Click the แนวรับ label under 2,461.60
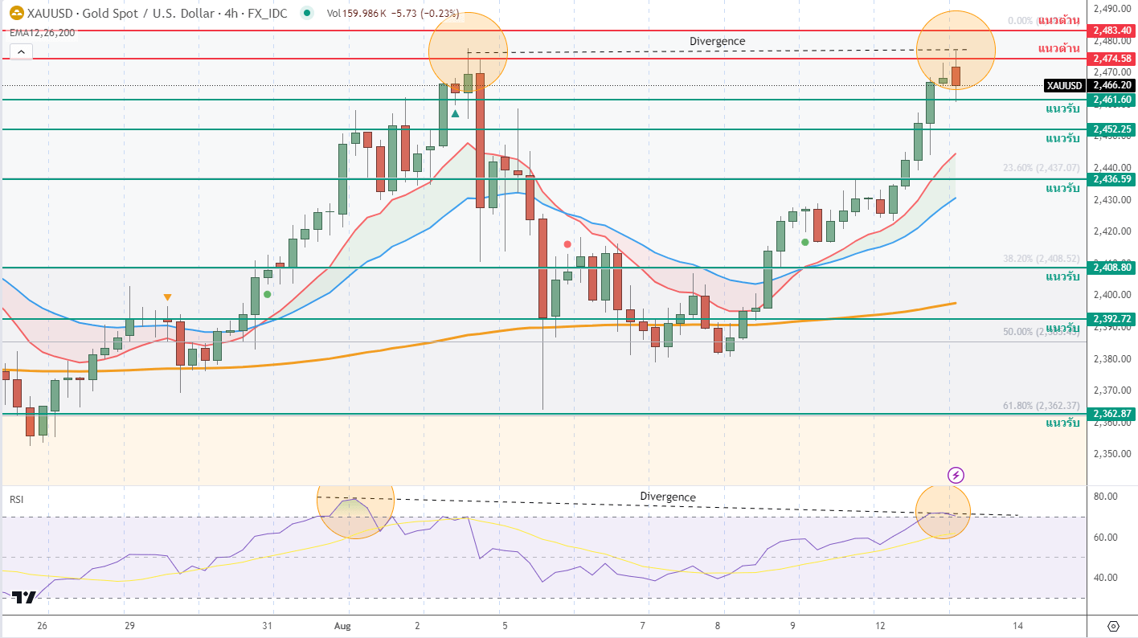The width and height of the screenshot is (1138, 638). point(1062,108)
